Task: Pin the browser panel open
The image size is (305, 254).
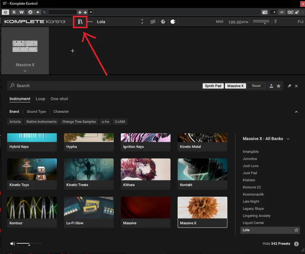Action: coord(290,86)
